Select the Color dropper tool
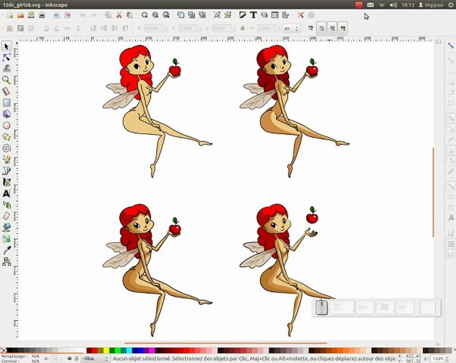Viewport: 456px width, 363px height. coord(7,250)
